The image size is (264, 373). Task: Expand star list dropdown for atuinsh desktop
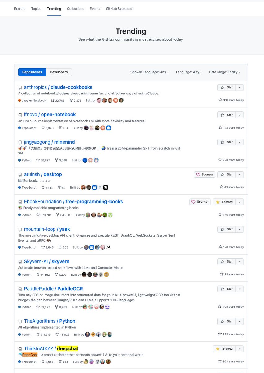tap(240, 174)
